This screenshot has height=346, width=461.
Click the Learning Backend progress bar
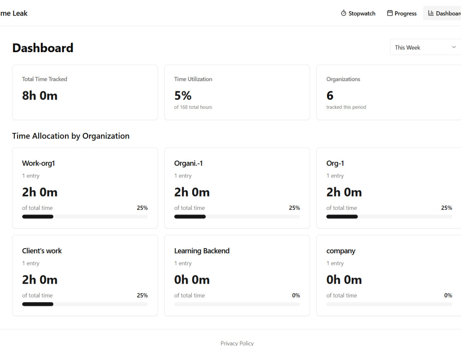tap(237, 304)
